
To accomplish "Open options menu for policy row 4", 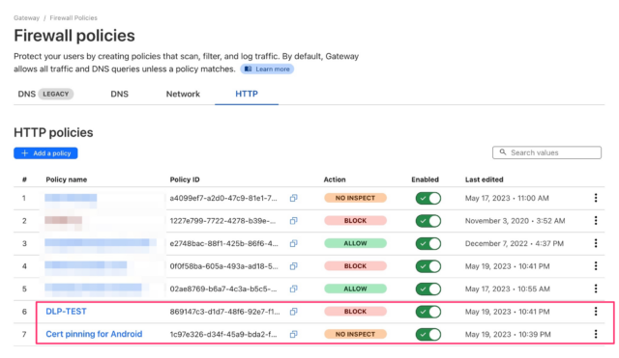I will pyautogui.click(x=596, y=266).
